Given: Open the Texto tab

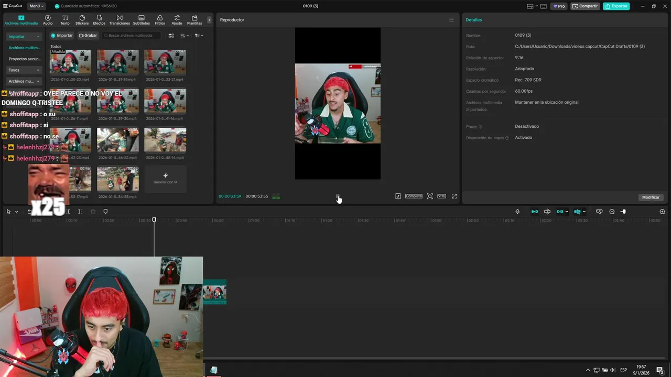Looking at the screenshot, I should click(x=65, y=20).
